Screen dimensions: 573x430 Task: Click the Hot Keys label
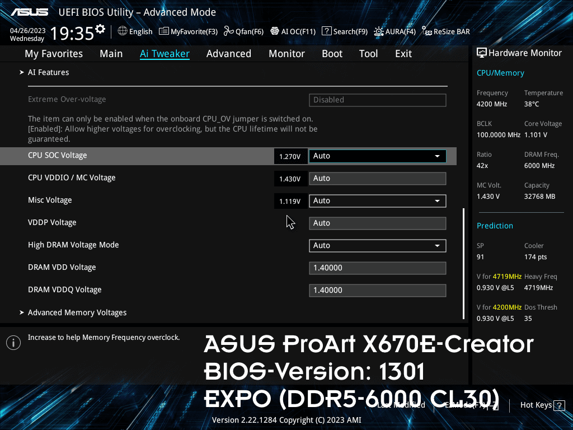pos(536,405)
